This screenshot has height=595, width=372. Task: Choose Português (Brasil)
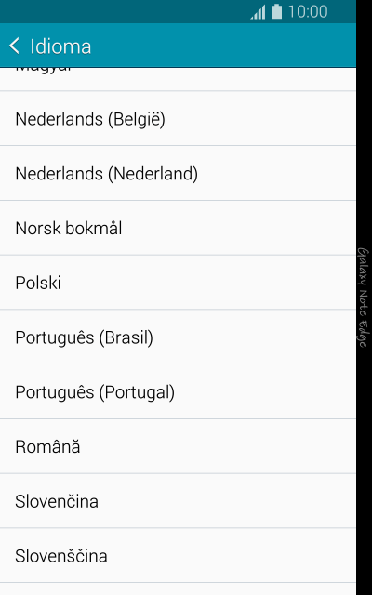(x=178, y=337)
